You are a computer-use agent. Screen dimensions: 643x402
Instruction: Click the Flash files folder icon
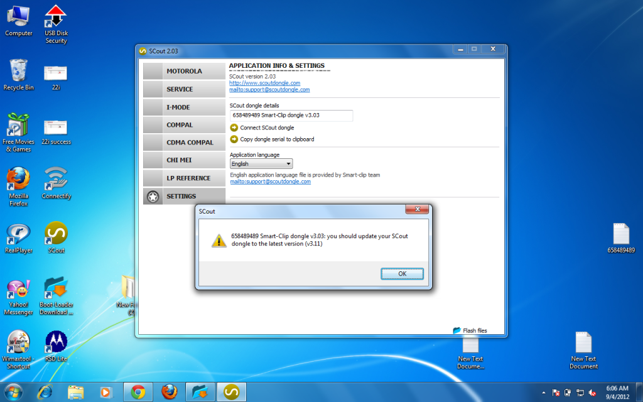coord(457,330)
